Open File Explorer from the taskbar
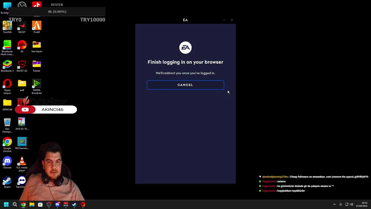 coord(32,204)
